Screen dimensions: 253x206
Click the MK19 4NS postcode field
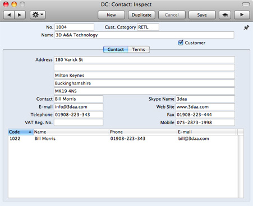coord(144,91)
